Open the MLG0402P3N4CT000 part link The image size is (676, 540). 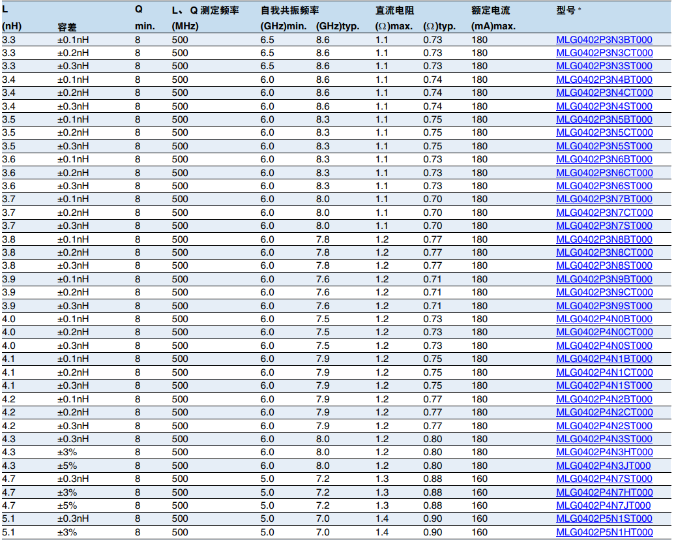click(604, 93)
